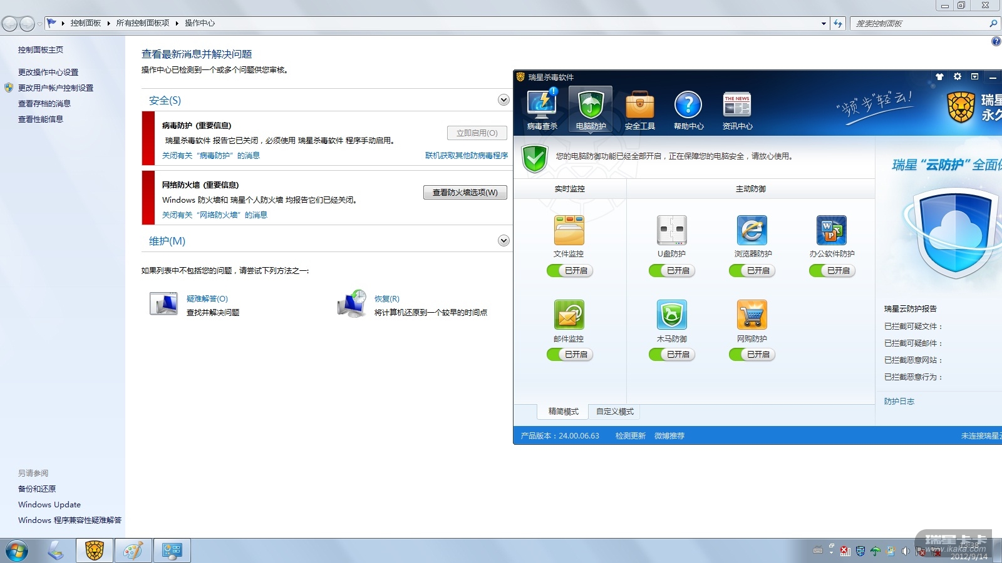Switch to 病毒查杀 tab
This screenshot has height=563, width=1002.
point(542,110)
